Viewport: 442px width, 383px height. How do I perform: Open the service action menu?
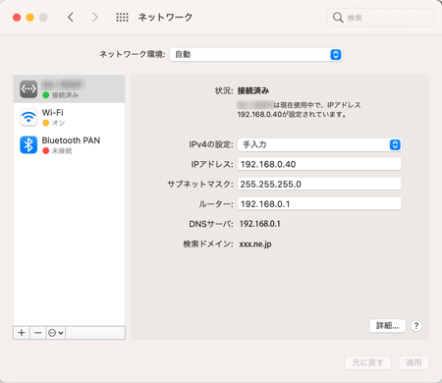click(x=56, y=333)
